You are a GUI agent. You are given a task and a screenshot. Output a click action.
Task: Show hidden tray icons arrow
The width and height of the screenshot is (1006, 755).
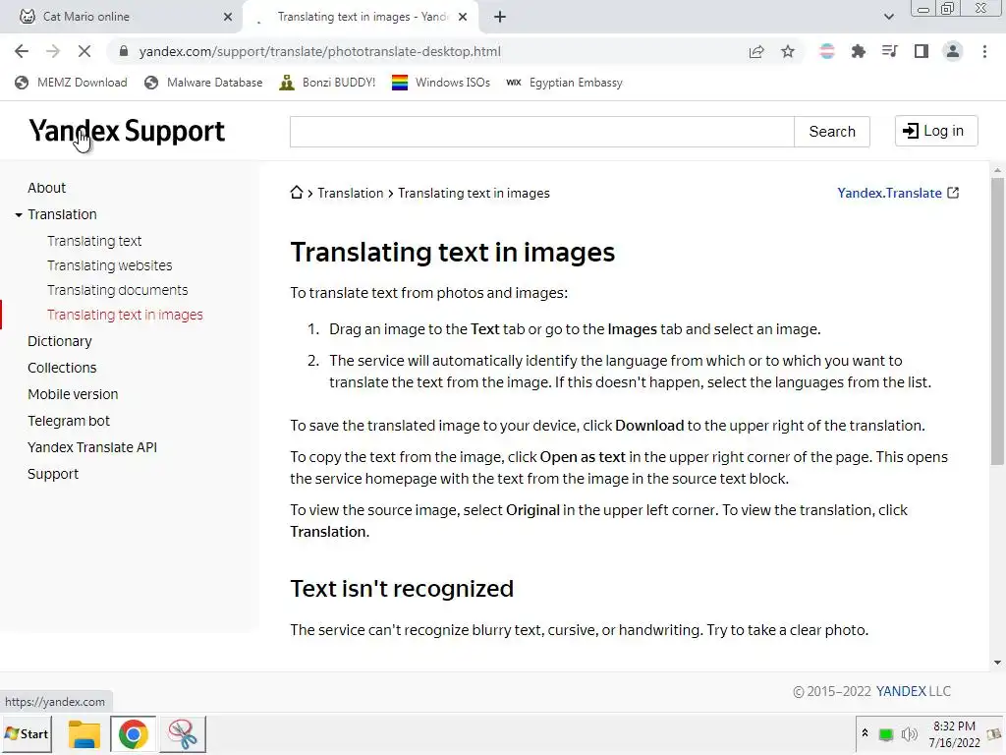click(x=865, y=733)
